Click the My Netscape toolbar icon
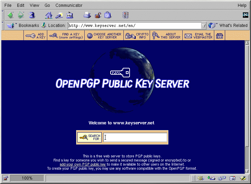The image size is (251, 184). (70, 15)
